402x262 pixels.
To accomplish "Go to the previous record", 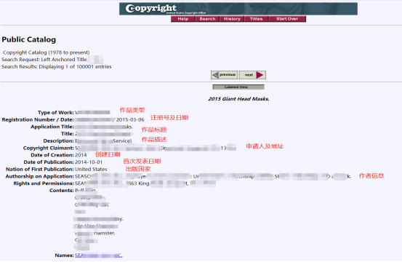I will (225, 75).
